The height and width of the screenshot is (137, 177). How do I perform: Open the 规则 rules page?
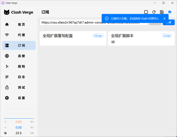19,66
